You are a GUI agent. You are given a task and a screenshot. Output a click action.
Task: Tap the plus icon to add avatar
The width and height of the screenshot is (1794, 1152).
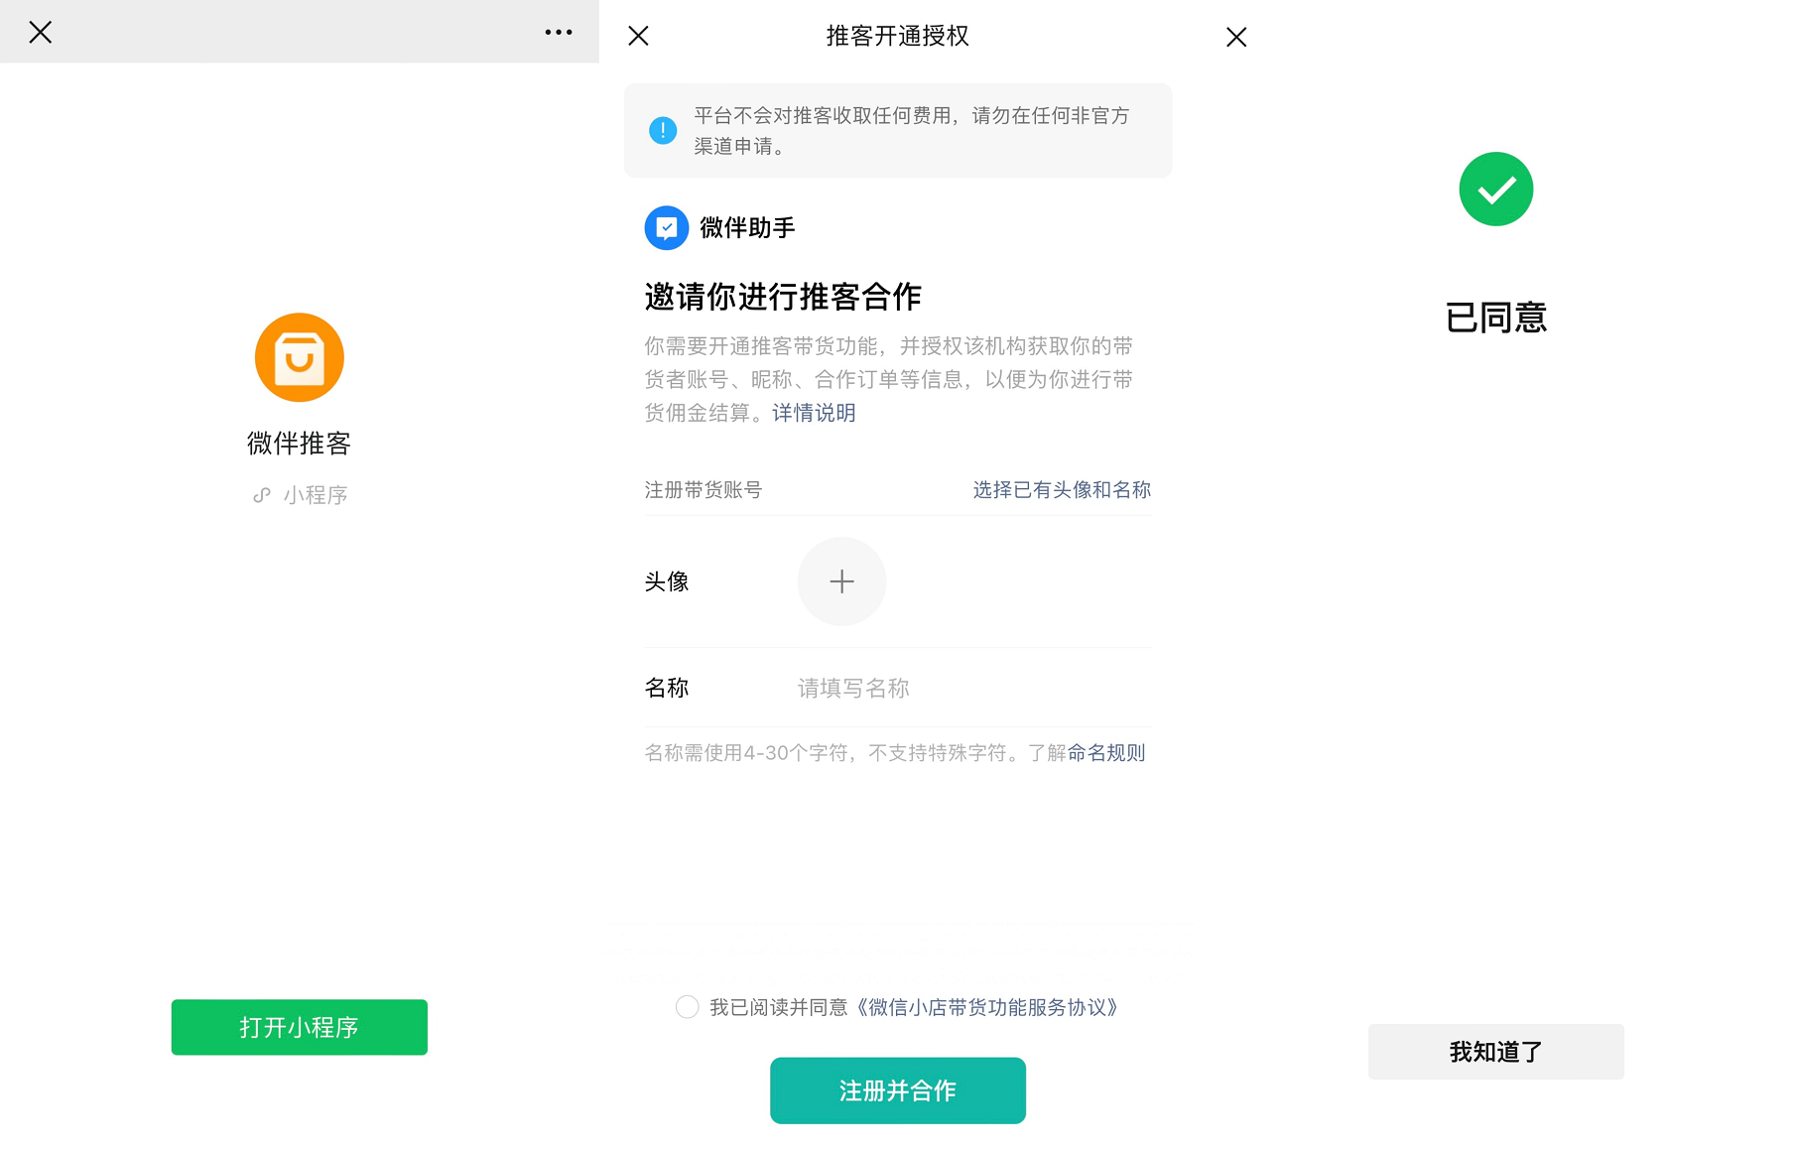click(x=841, y=581)
